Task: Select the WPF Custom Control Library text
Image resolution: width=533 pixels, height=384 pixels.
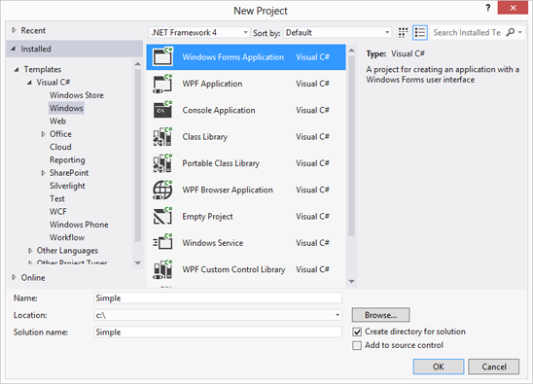Action: (233, 269)
